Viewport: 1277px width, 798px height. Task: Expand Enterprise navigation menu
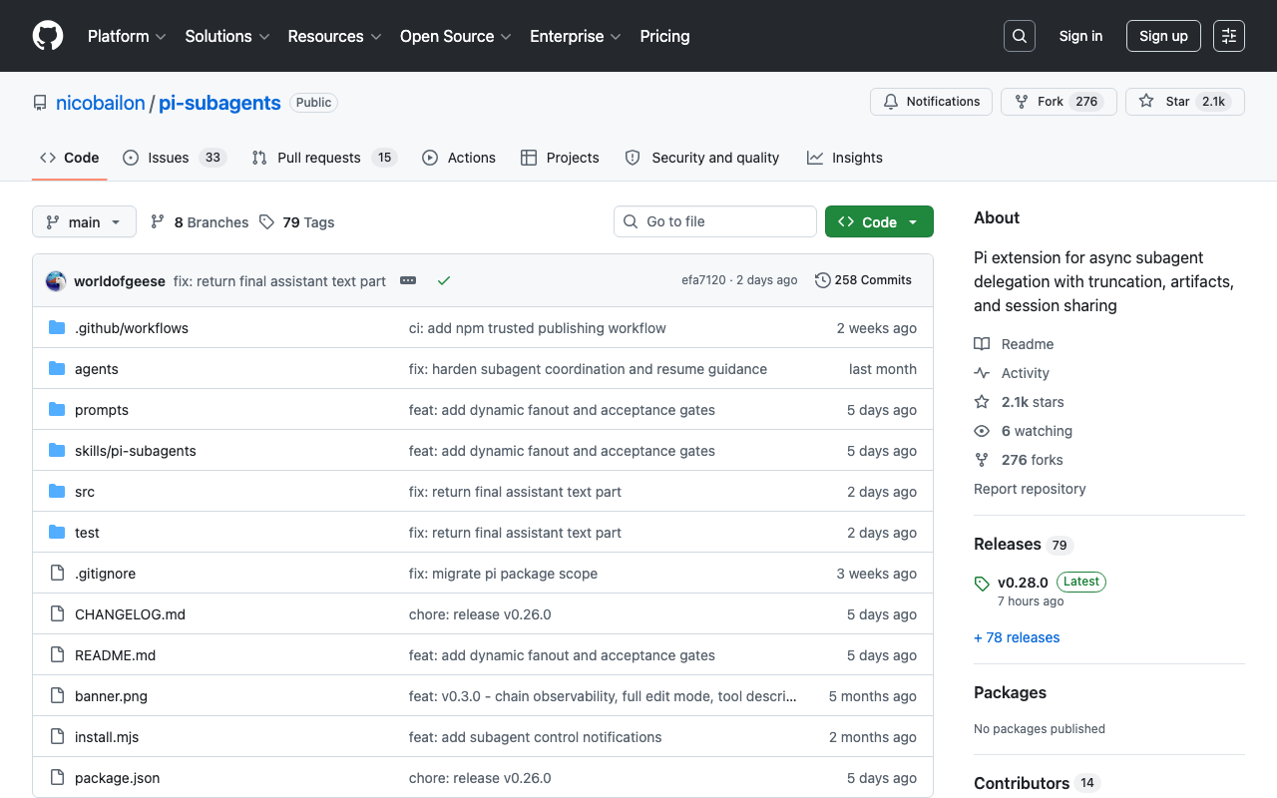coord(576,36)
